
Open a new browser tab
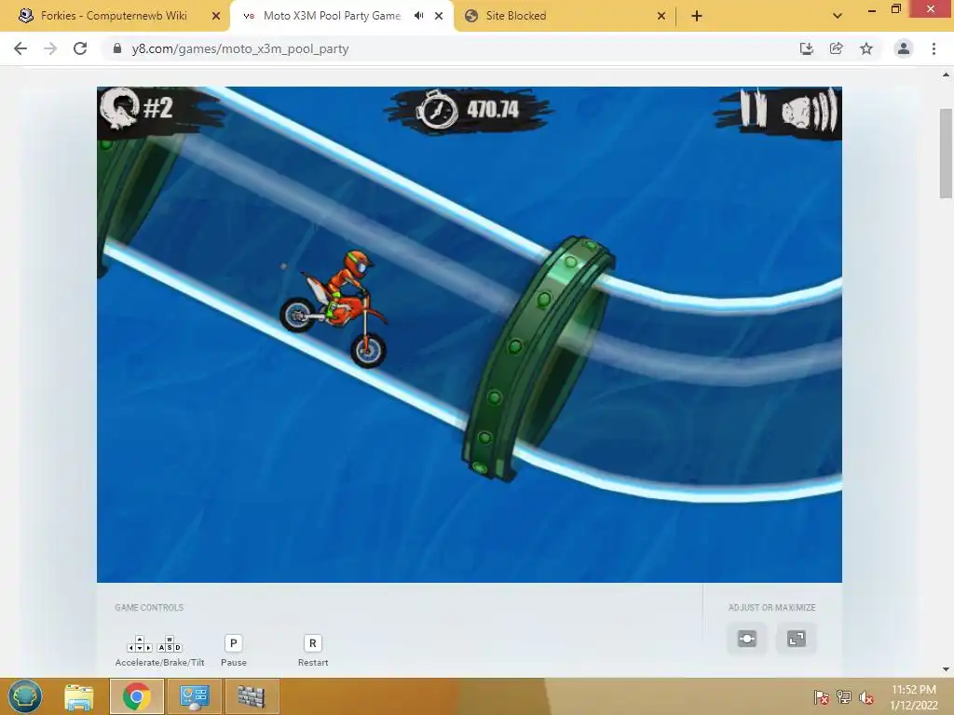(697, 16)
